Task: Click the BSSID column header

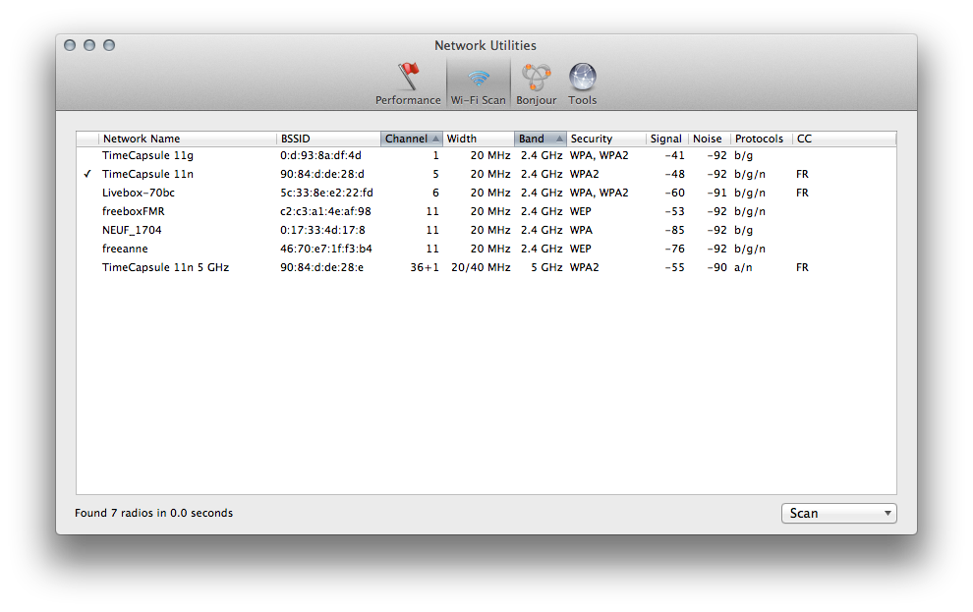Action: [x=327, y=139]
